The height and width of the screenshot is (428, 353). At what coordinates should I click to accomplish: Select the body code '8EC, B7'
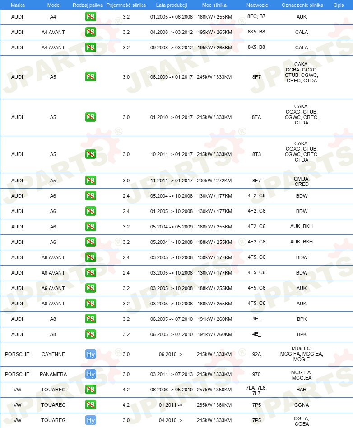pyautogui.click(x=256, y=16)
